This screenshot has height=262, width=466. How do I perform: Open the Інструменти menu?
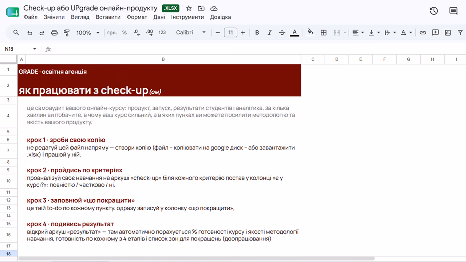tap(187, 17)
